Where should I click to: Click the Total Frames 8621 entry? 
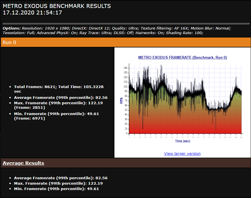click(x=59, y=89)
